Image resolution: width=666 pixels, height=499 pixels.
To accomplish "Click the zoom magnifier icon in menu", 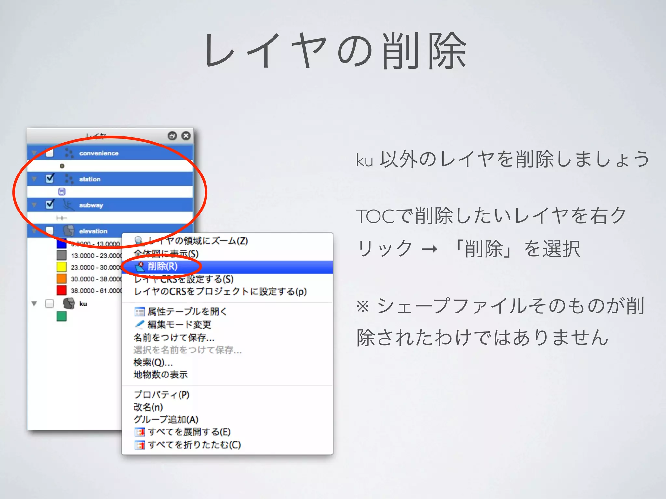I will pyautogui.click(x=139, y=240).
